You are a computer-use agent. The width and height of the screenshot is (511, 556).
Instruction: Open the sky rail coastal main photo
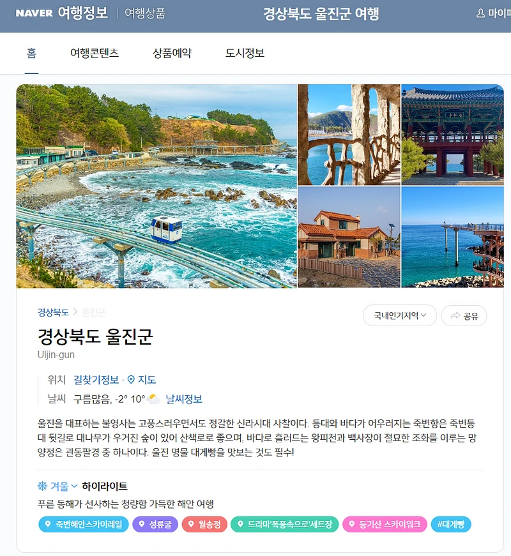coord(156,186)
